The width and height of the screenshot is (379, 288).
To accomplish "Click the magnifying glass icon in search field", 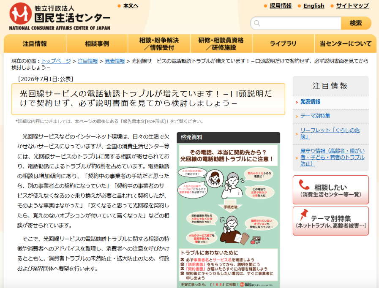I will (x=257, y=23).
